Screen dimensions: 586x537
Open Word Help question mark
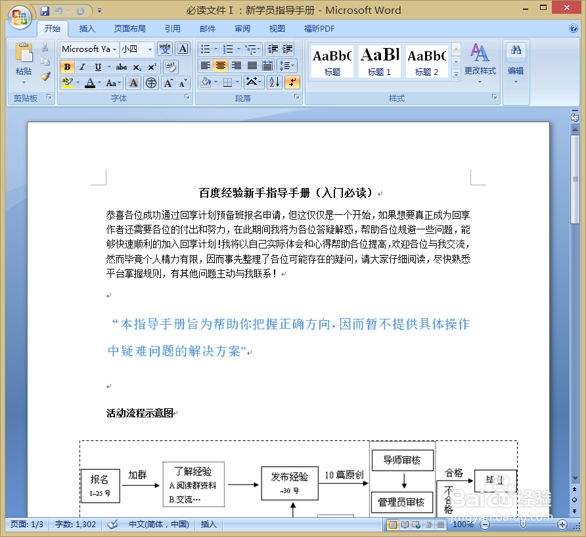[x=574, y=28]
